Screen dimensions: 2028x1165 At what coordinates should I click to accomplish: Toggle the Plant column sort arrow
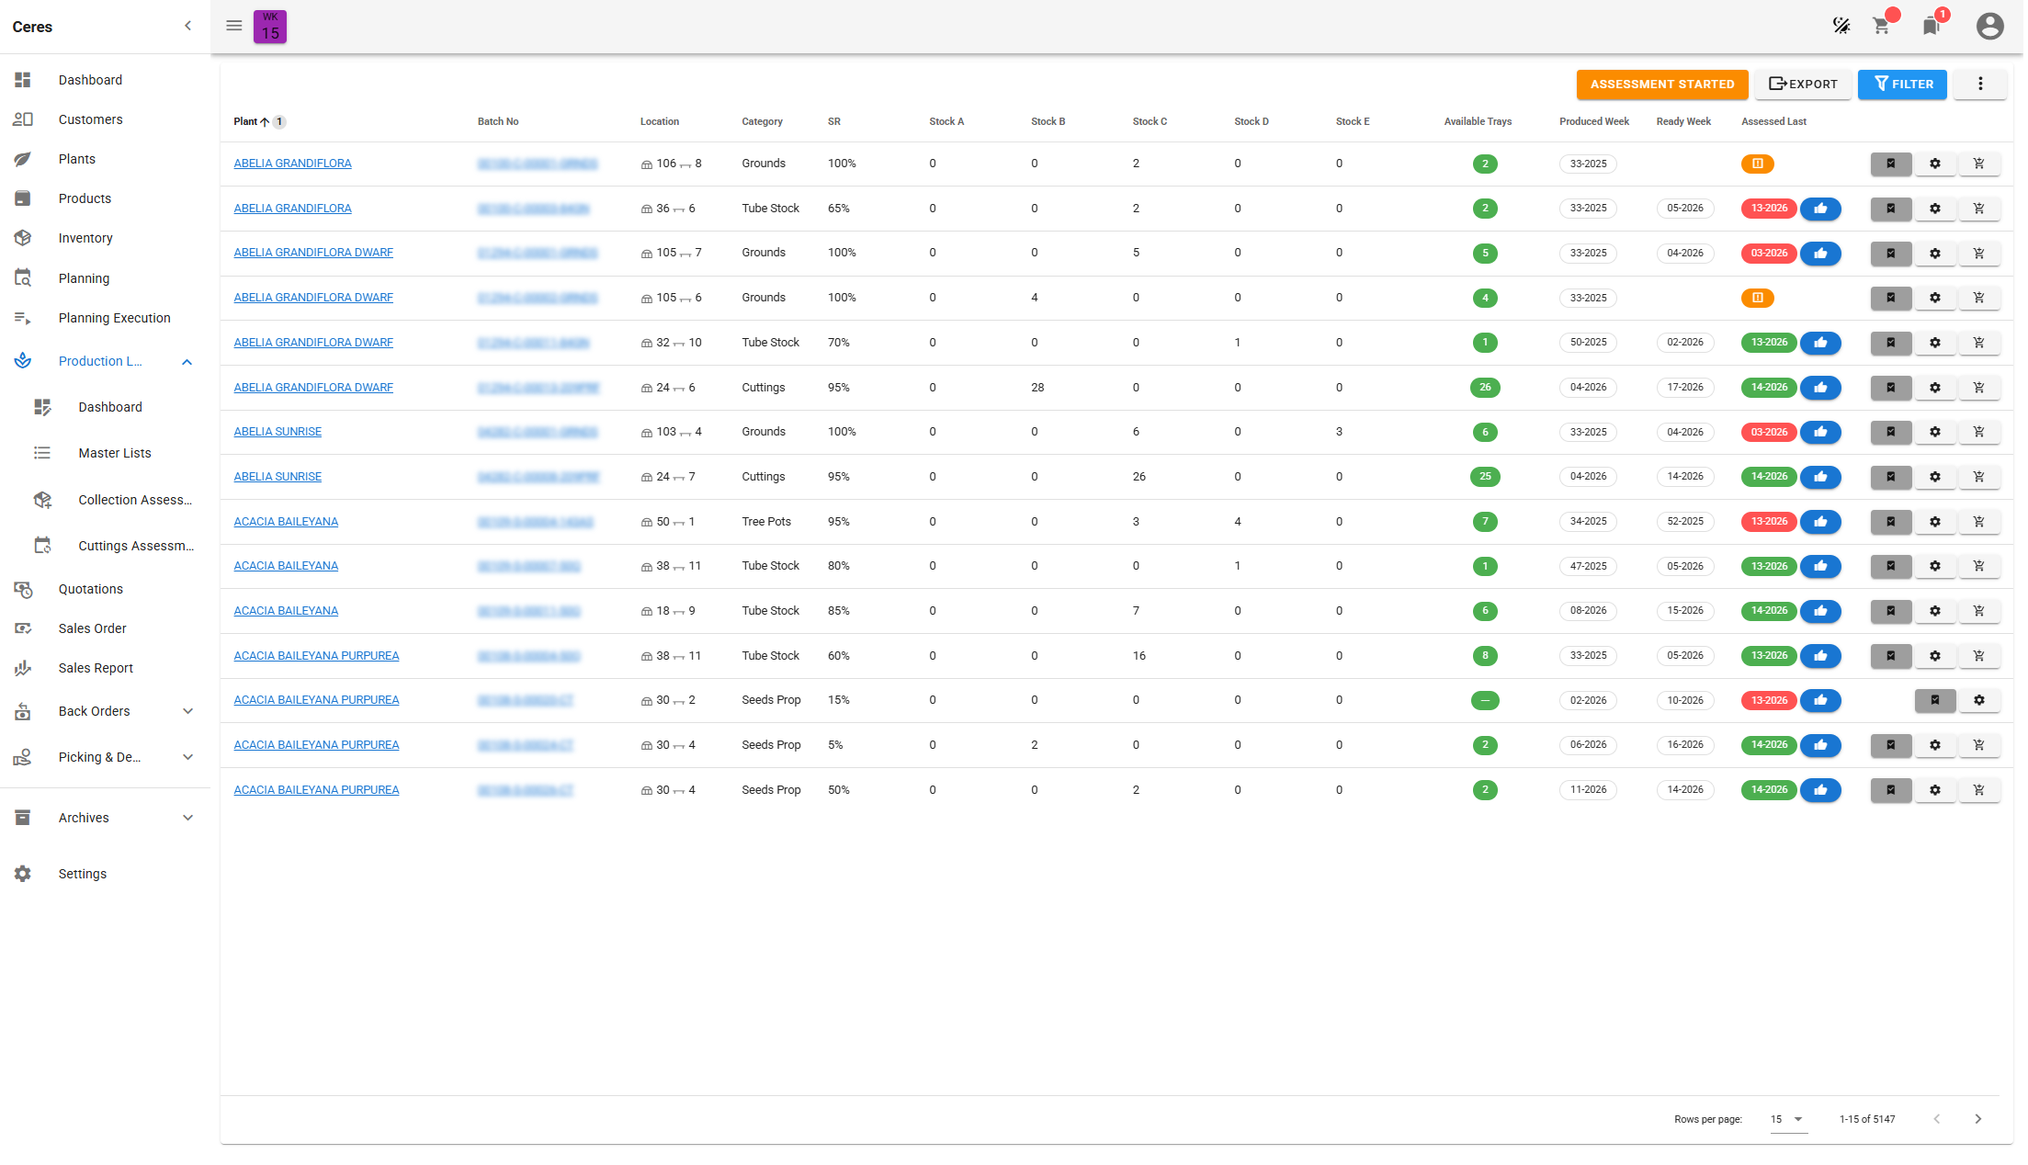click(265, 122)
